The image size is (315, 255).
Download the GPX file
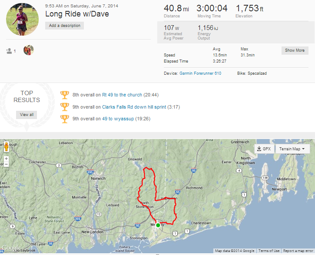(264, 149)
